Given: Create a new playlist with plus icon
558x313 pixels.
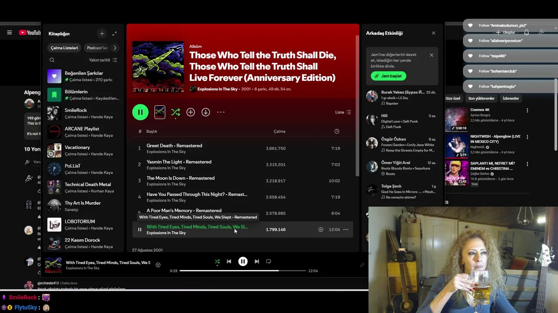Looking at the screenshot, I should coord(102,33).
